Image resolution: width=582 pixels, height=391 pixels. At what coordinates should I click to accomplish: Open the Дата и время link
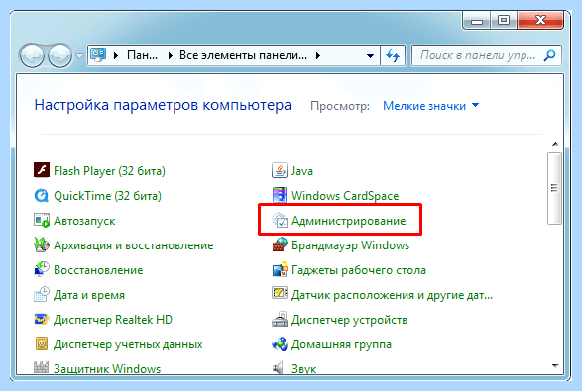click(x=89, y=295)
